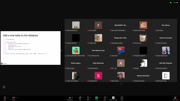Select Daffa Gusti Yanza avatar
180x101 pixels.
166,76
